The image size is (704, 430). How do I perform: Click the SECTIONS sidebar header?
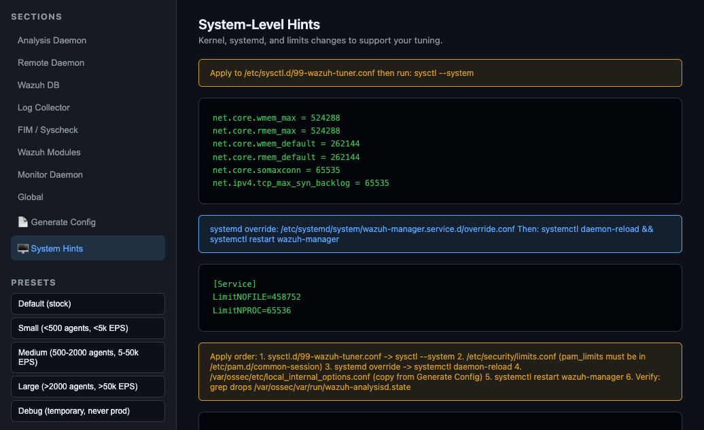tap(37, 16)
